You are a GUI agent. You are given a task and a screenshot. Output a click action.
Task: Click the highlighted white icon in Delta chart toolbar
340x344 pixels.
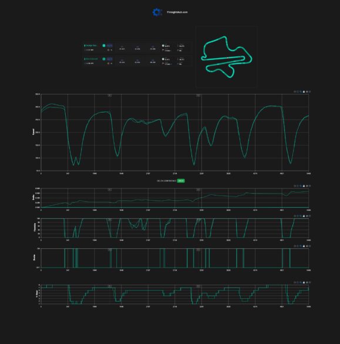[x=304, y=186]
